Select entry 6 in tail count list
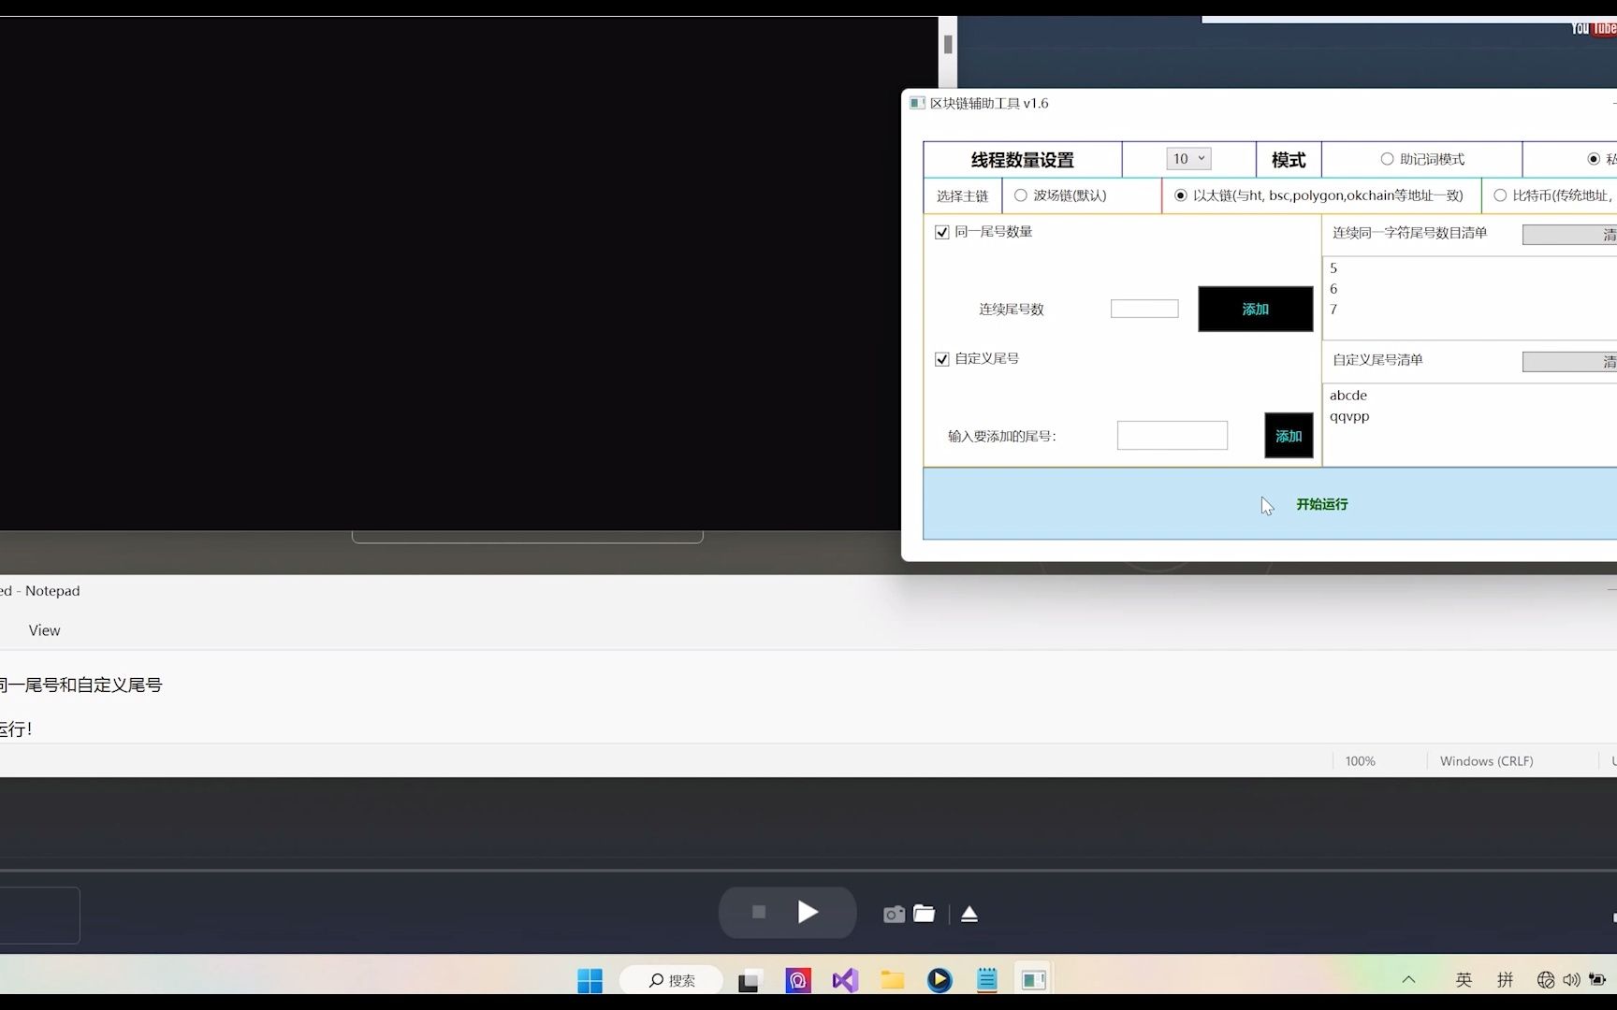Screen dimensions: 1617x1010 click(1333, 289)
